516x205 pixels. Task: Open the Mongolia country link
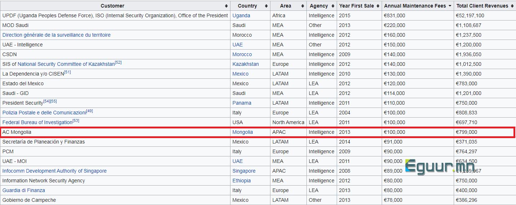point(243,132)
